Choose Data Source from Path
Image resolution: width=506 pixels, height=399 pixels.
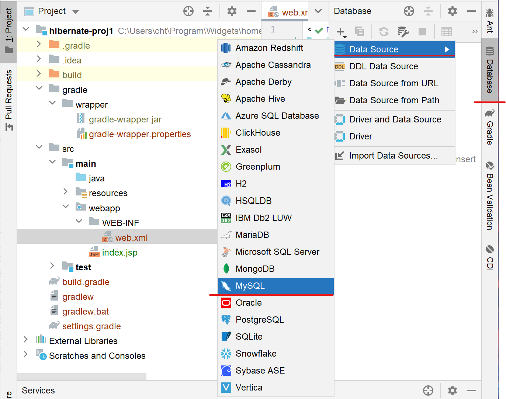[x=394, y=100]
